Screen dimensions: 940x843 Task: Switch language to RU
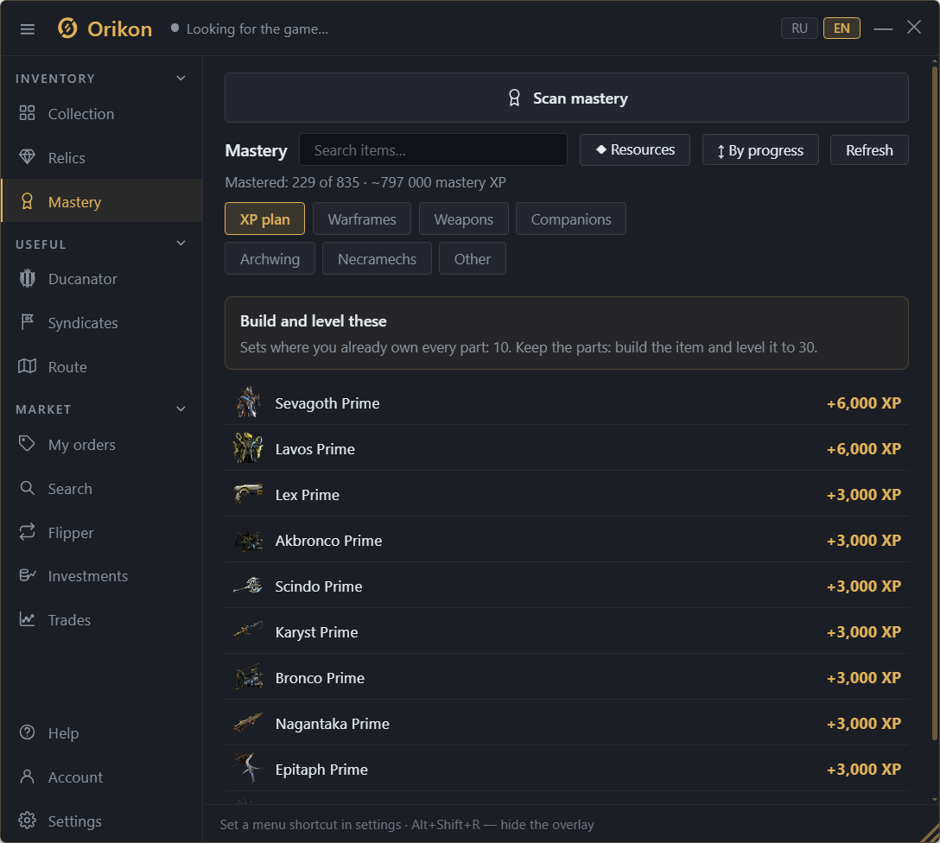pyautogui.click(x=799, y=29)
